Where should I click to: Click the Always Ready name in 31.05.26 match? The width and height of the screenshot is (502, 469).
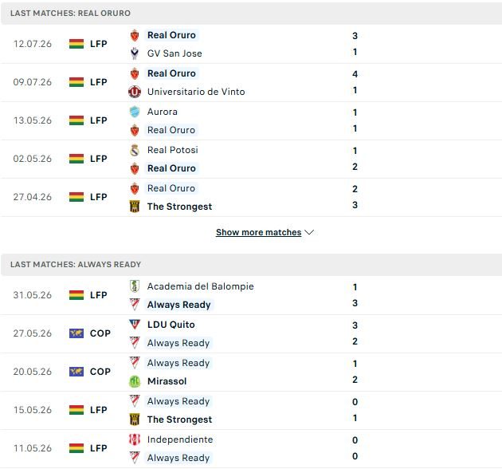pyautogui.click(x=179, y=305)
